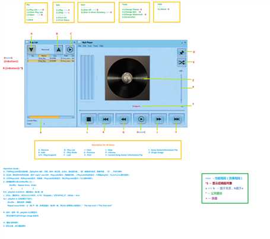Image resolution: width=270 pixels, height=239 pixels.
Task: Toggle the shuffle play mode button
Action: click(x=182, y=63)
